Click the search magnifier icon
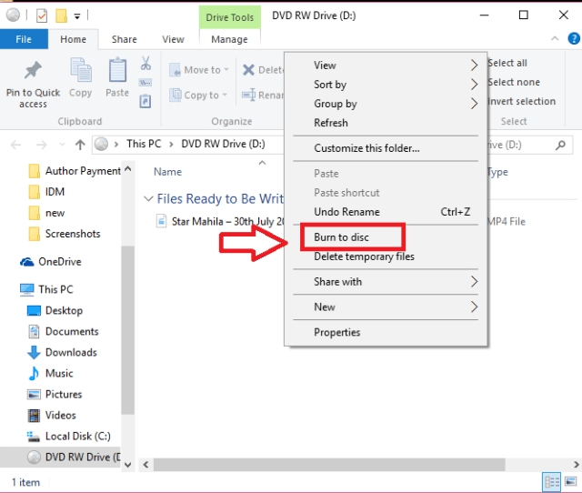Viewport: 582px width, 493px height. 560,145
